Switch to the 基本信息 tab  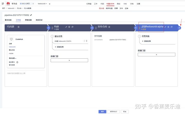tap(8, 20)
